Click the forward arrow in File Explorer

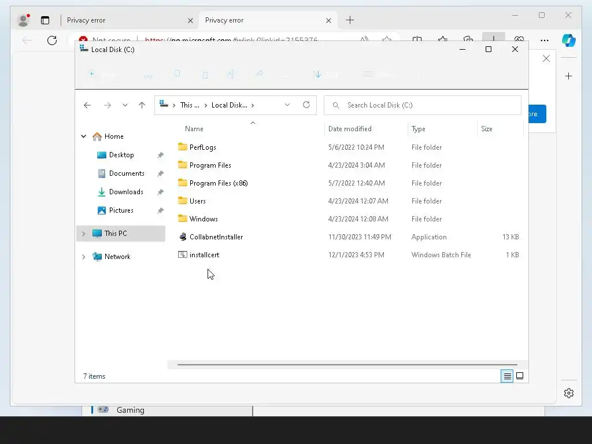108,105
